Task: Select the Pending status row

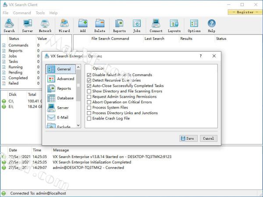Action: [x=21, y=72]
